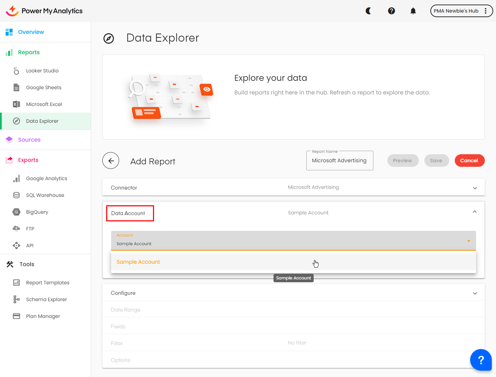Image resolution: width=496 pixels, height=377 pixels.
Task: Open the notifications bell
Action: tap(413, 11)
